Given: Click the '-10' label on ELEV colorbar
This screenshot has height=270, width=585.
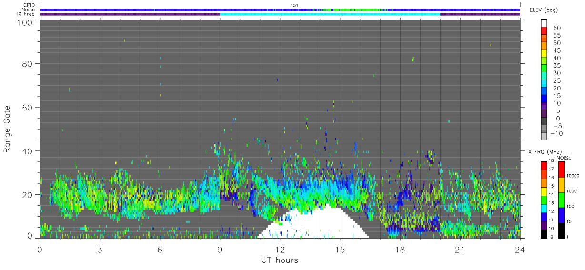Looking at the screenshot, I should (556, 133).
